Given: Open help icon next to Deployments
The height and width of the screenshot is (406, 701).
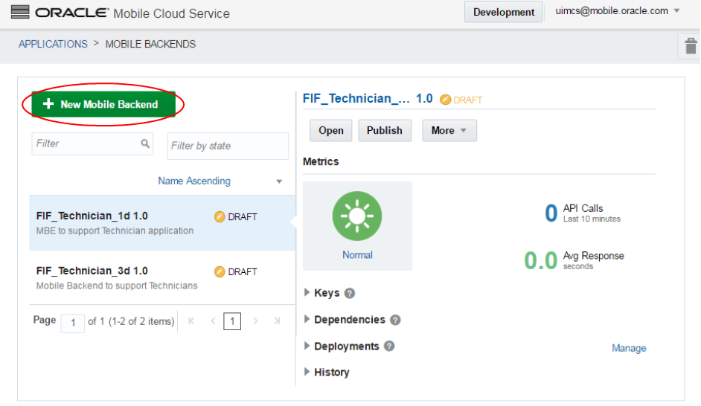Looking at the screenshot, I should (389, 347).
